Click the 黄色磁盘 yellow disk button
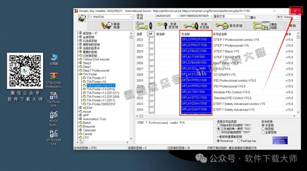 (x=265, y=26)
